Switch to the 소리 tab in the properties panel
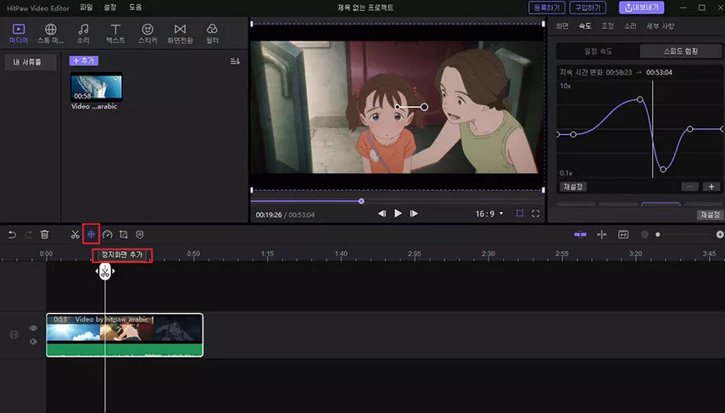Viewport: 725px width, 413px height. click(x=630, y=26)
